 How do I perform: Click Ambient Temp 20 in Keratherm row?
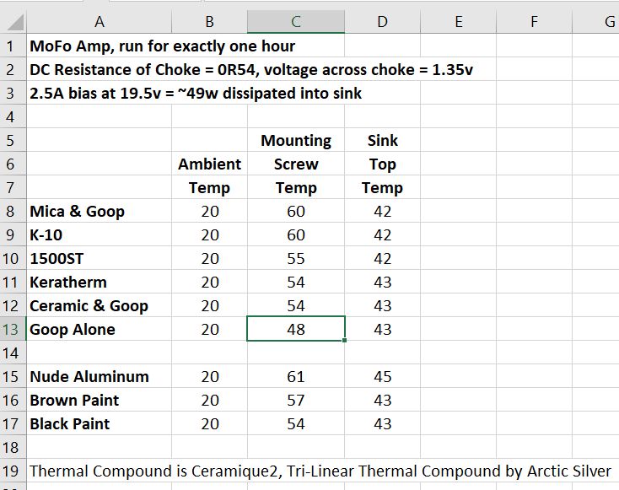click(x=210, y=283)
